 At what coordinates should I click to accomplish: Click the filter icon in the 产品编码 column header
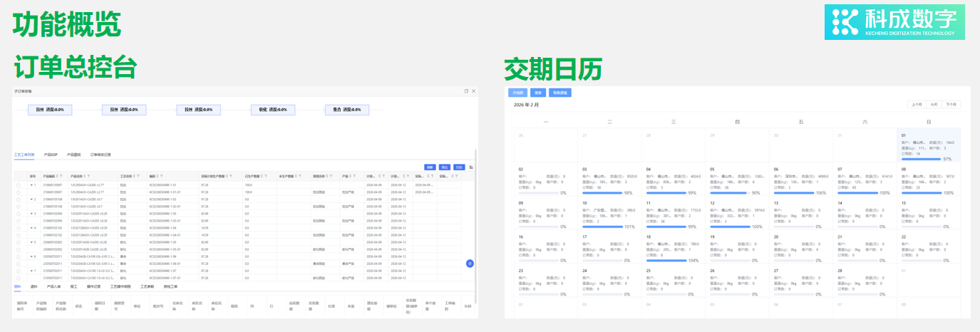pyautogui.click(x=61, y=176)
